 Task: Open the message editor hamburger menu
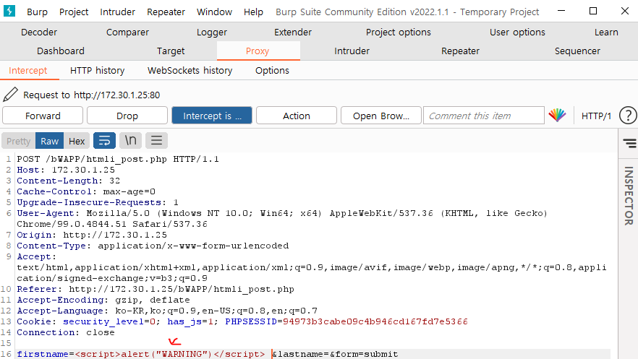157,141
